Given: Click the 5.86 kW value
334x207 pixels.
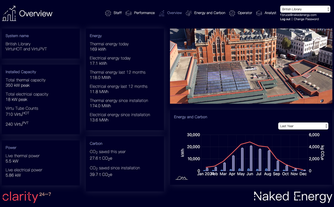Looking at the screenshot, I should pos(13,175).
